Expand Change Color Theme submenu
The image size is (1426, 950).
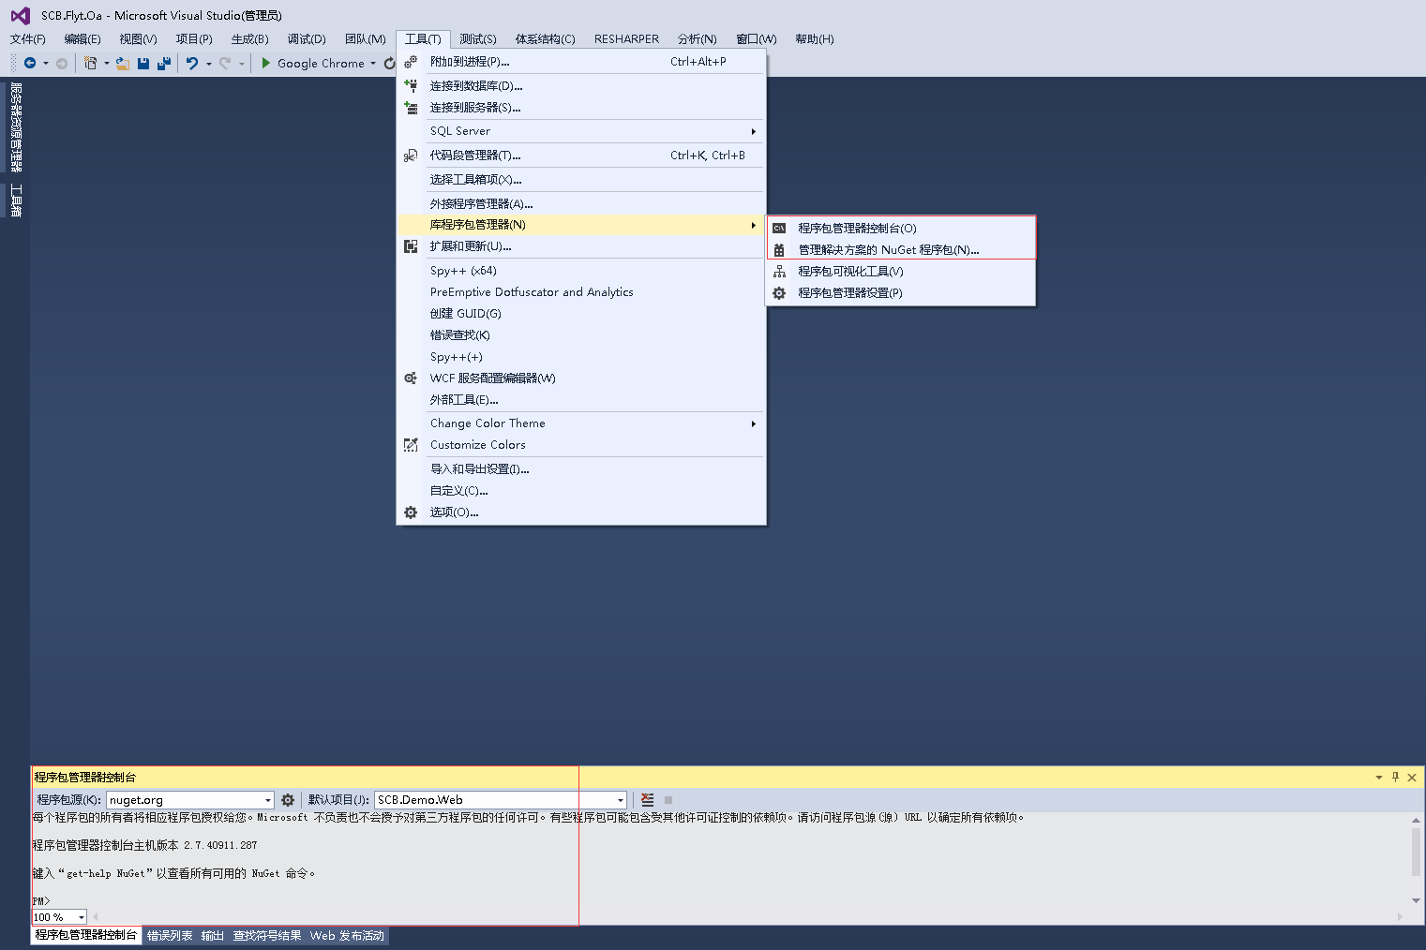581,423
